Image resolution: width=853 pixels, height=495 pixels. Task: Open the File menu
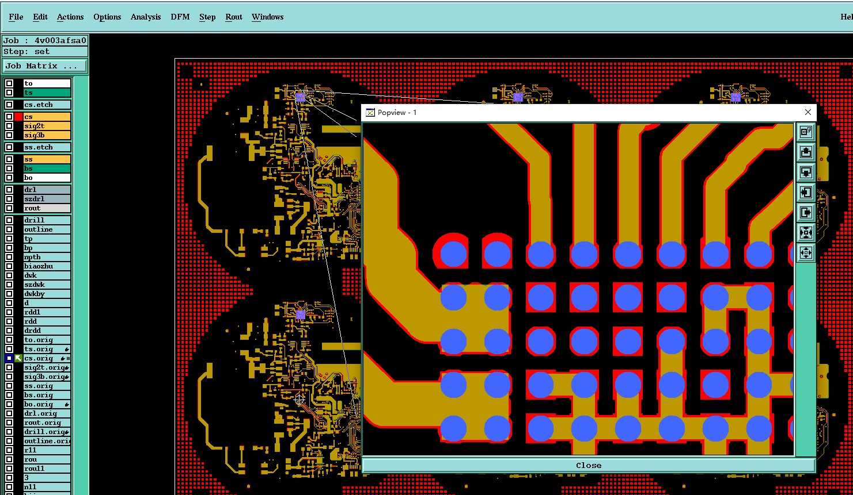16,17
